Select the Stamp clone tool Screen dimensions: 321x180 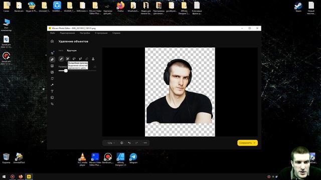click(93, 59)
